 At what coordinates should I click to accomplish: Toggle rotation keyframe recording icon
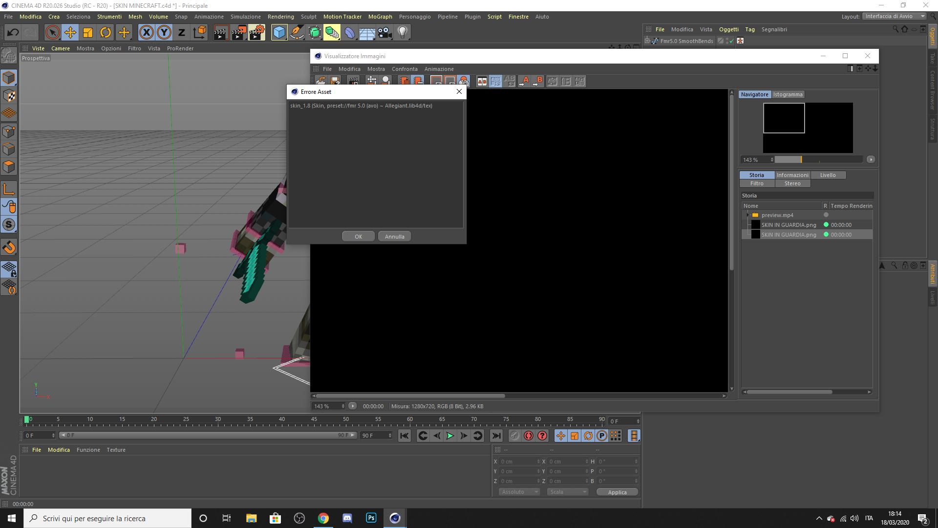click(588, 436)
